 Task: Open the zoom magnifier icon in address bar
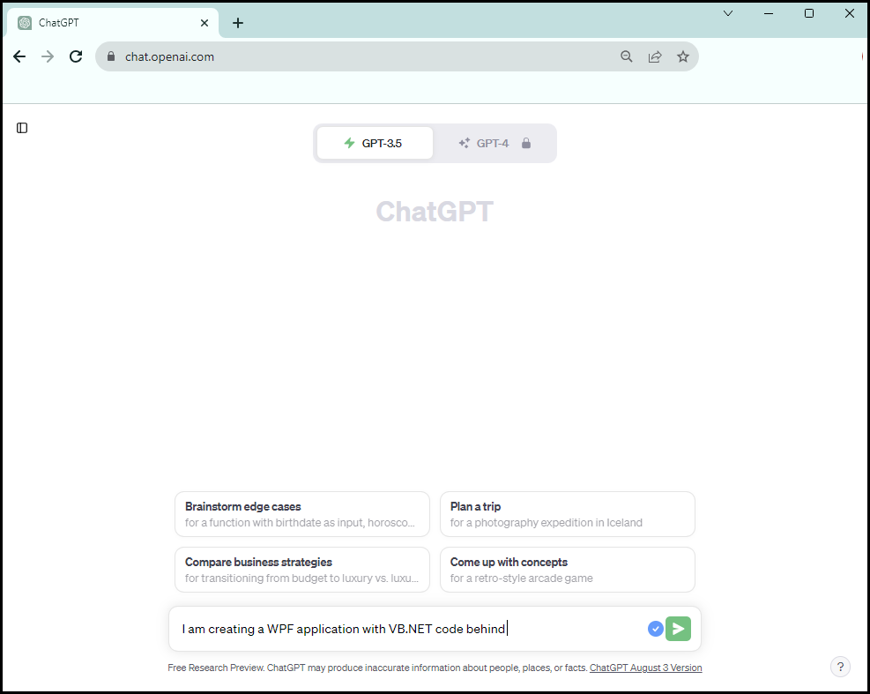click(x=627, y=56)
